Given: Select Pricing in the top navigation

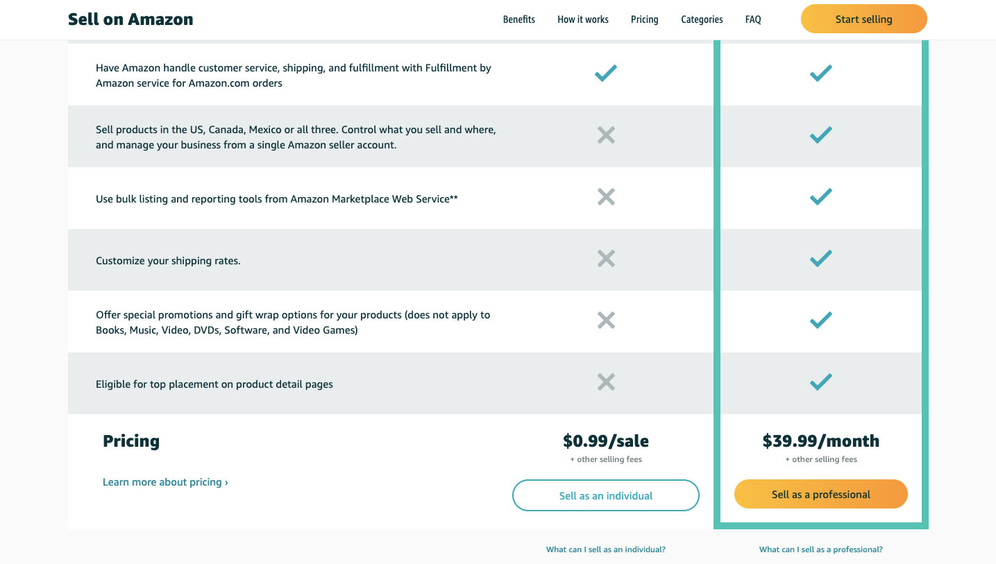Looking at the screenshot, I should [x=645, y=19].
